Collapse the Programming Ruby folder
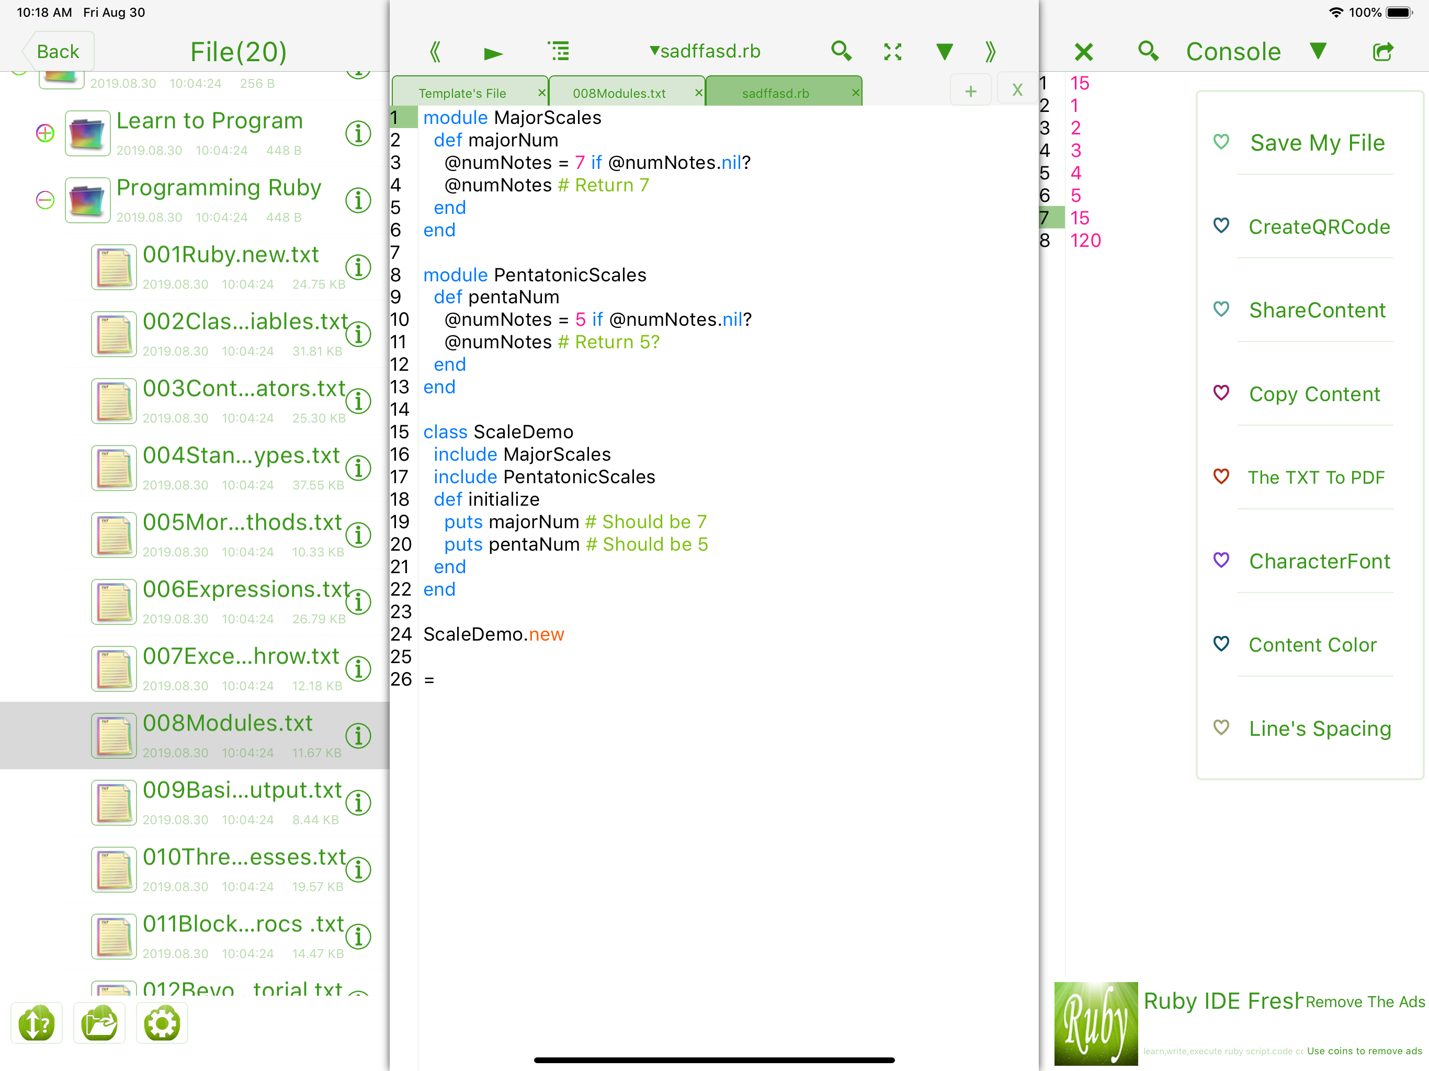 (44, 200)
